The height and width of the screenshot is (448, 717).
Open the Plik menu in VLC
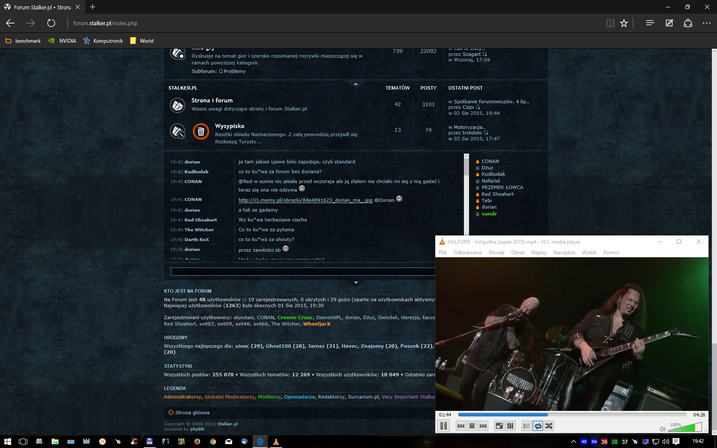pyautogui.click(x=443, y=253)
